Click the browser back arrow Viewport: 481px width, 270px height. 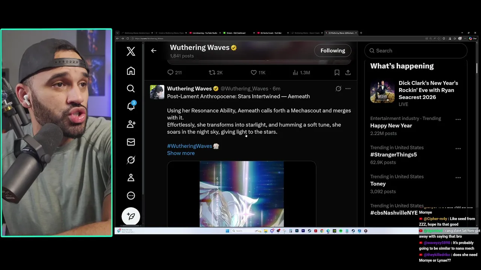tap(117, 38)
